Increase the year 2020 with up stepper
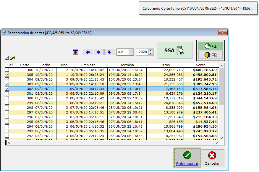The width and height of the screenshot is (259, 172). 151,51
